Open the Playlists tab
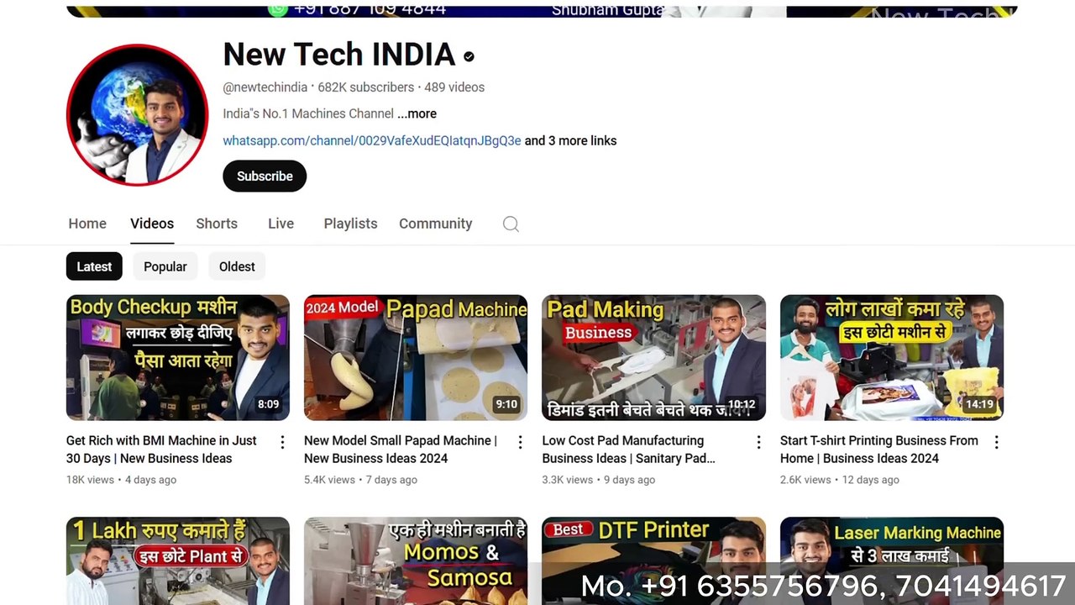Screen dimensions: 1075x605 coord(350,224)
